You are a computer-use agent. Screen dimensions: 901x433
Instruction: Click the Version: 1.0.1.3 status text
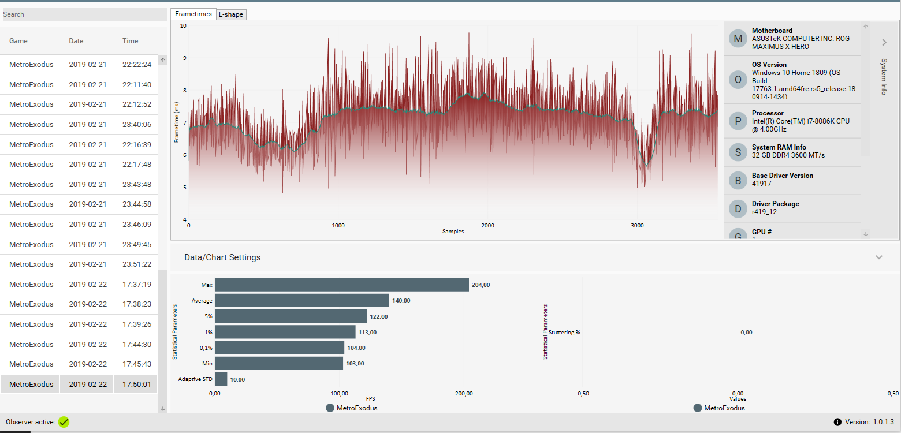(869, 422)
